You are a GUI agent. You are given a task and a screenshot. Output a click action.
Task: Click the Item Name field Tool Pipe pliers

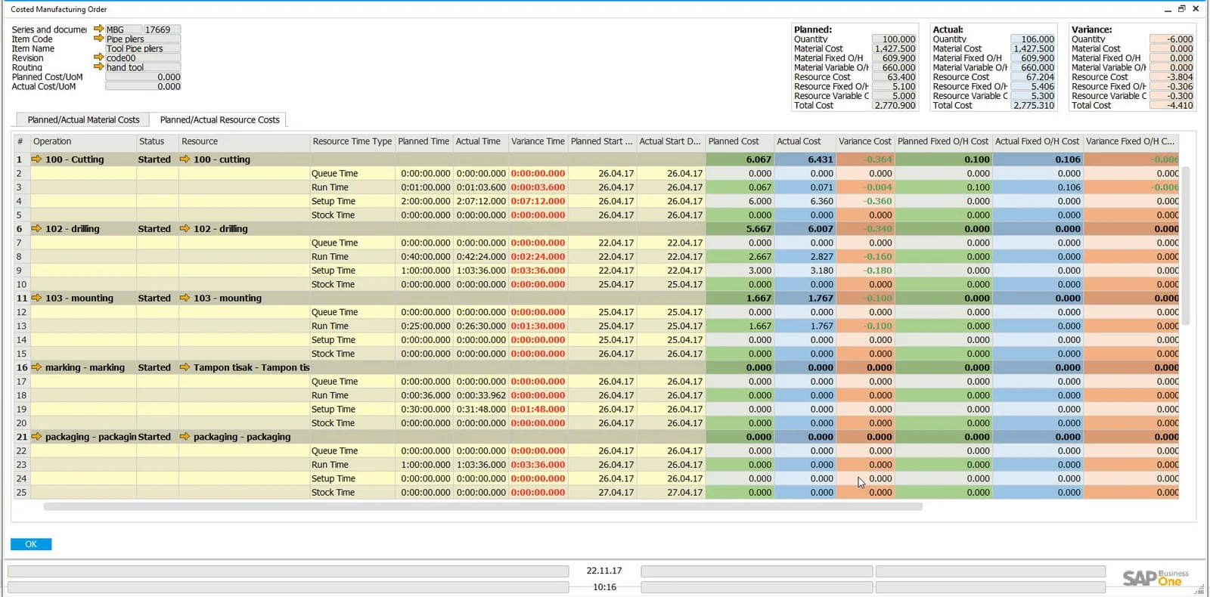point(143,48)
